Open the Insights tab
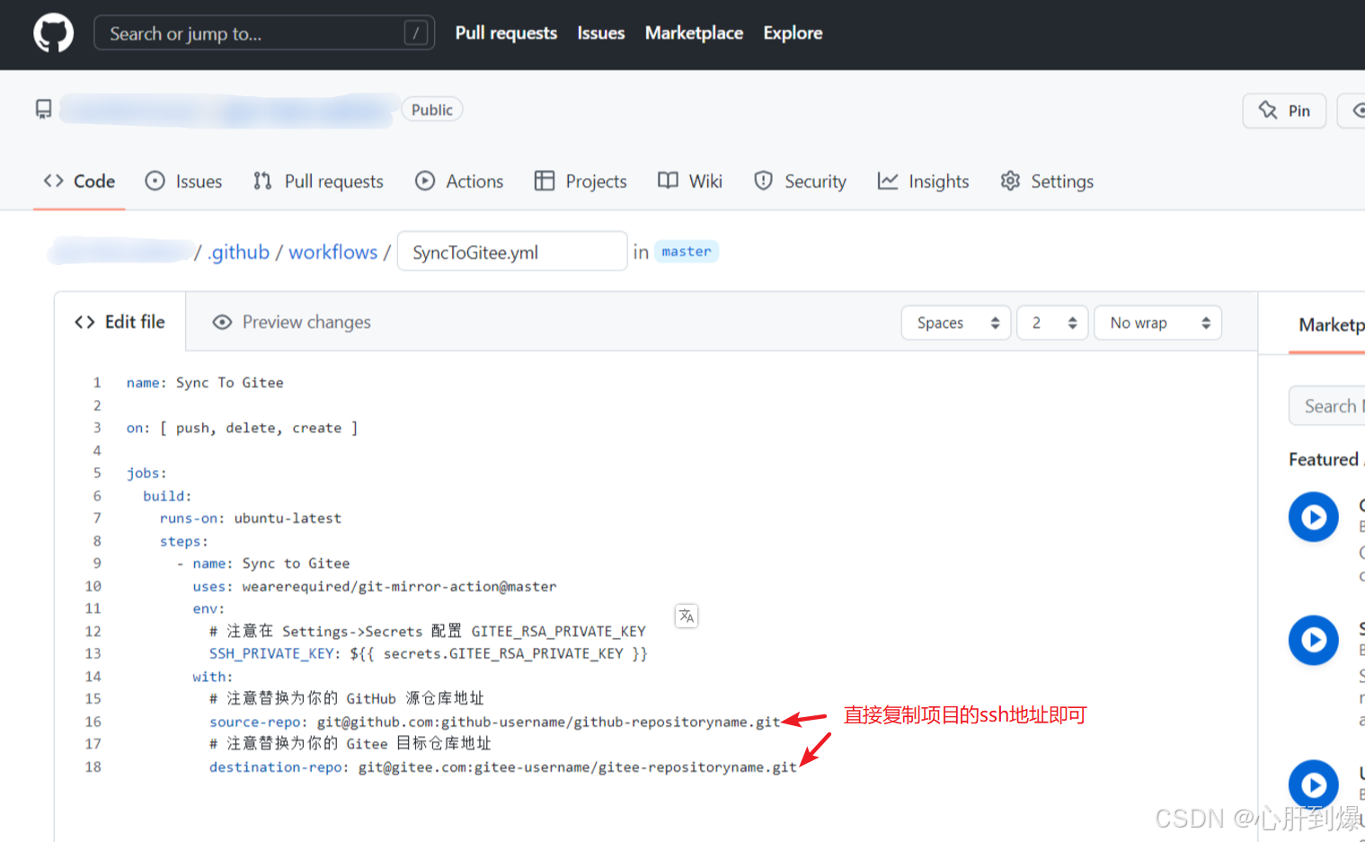The height and width of the screenshot is (842, 1365). (x=923, y=182)
